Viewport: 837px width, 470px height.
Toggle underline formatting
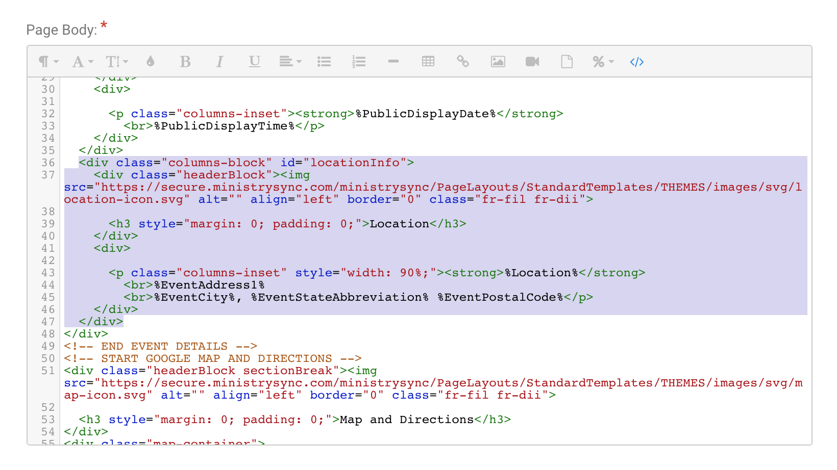254,62
